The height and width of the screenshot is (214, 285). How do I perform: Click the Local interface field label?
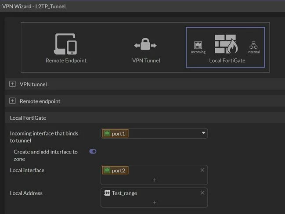27,170
